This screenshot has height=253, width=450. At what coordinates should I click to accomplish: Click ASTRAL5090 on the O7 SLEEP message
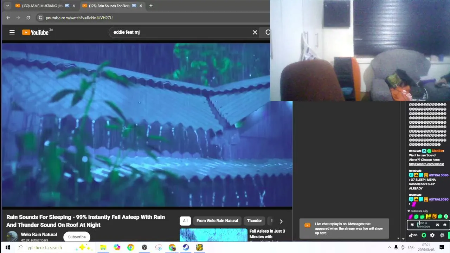click(x=438, y=175)
